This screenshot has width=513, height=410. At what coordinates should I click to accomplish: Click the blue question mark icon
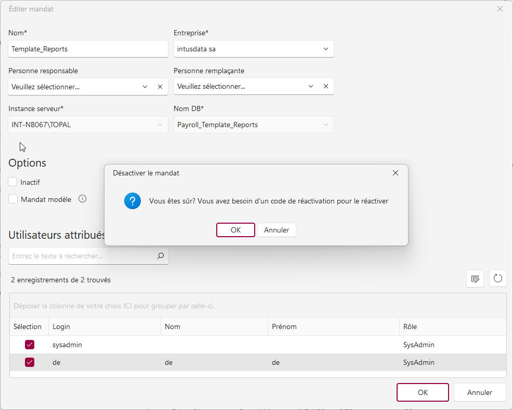click(133, 201)
